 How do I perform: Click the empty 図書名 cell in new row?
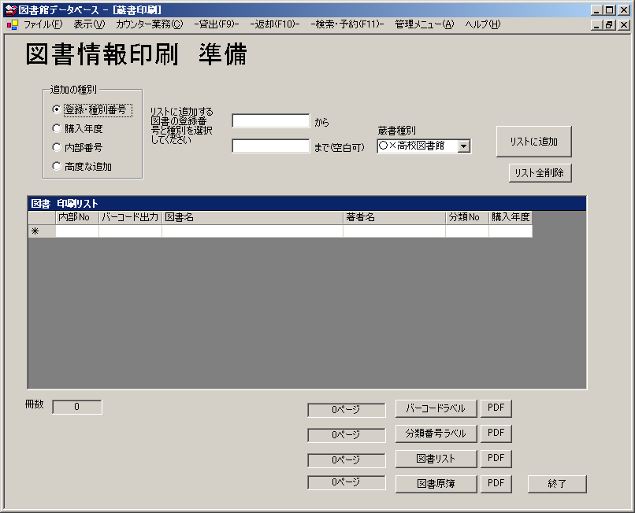coord(253,231)
